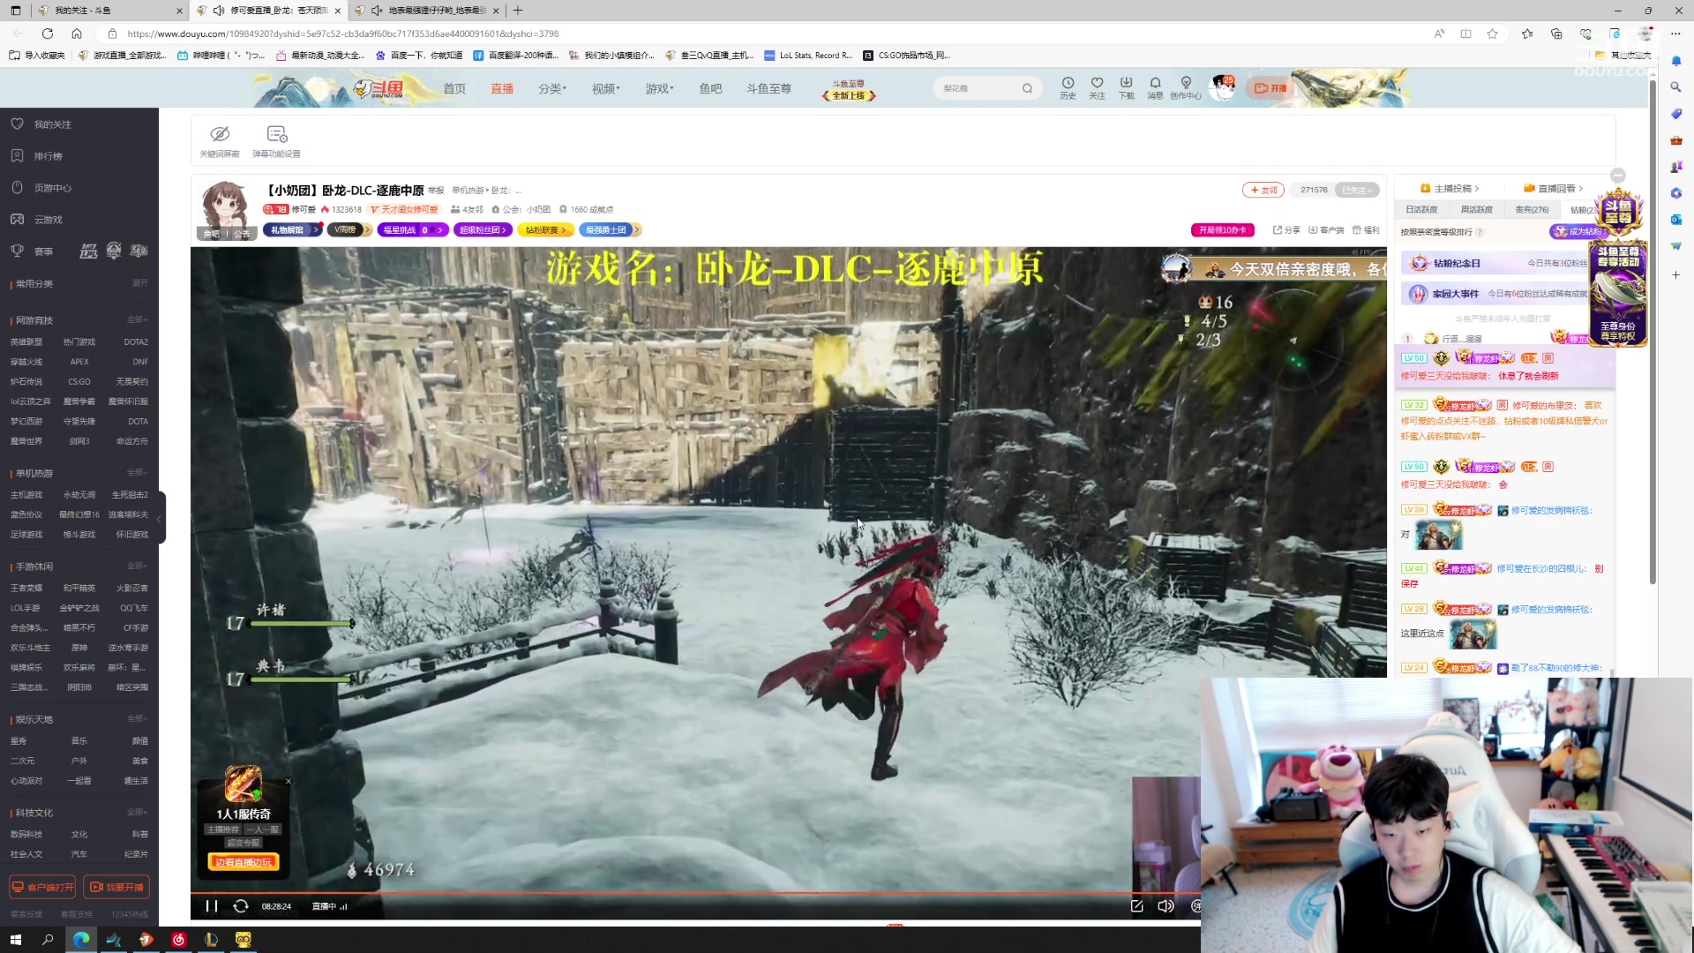Click the +友邻 button
The image size is (1694, 953).
1263,190
